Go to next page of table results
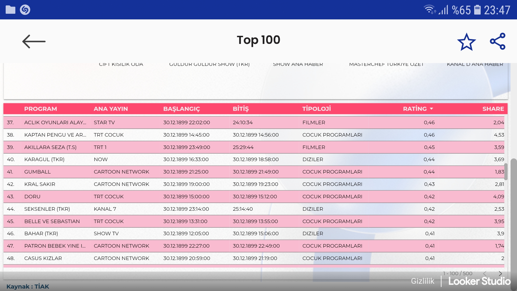 pos(500,273)
